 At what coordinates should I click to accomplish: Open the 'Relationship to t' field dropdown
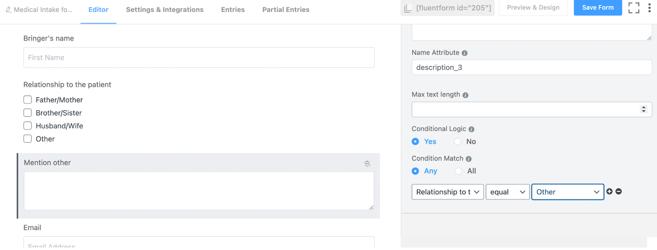pyautogui.click(x=448, y=192)
